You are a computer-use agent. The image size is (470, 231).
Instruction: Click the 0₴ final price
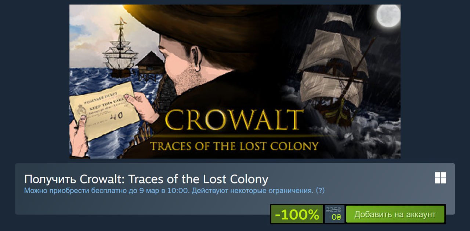[x=336, y=217]
